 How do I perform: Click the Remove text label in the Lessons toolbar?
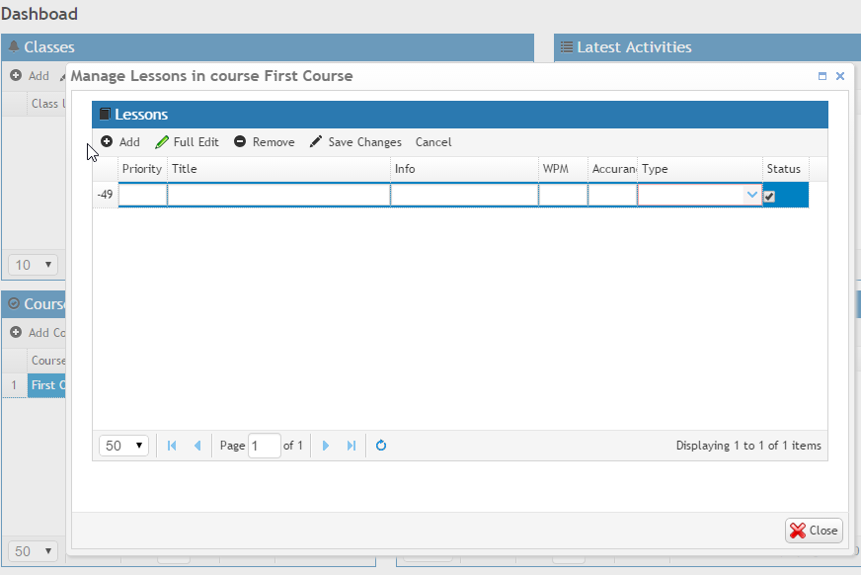tap(274, 142)
